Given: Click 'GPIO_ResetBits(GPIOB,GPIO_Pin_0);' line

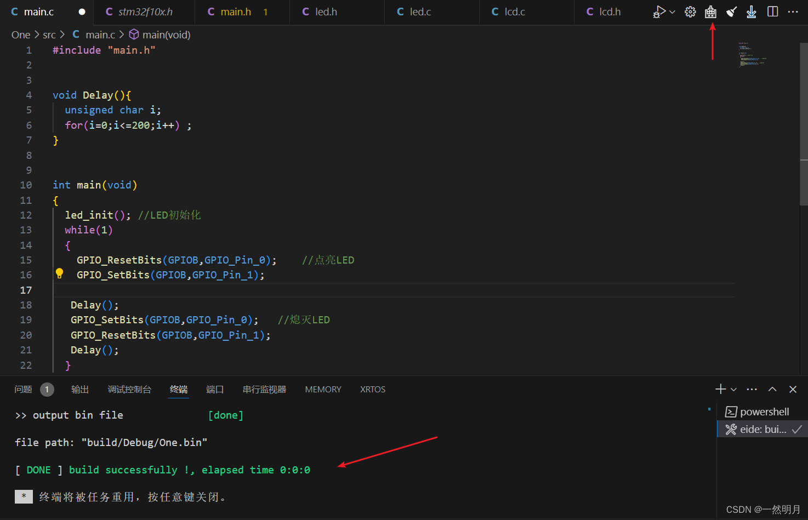Looking at the screenshot, I should (x=177, y=260).
